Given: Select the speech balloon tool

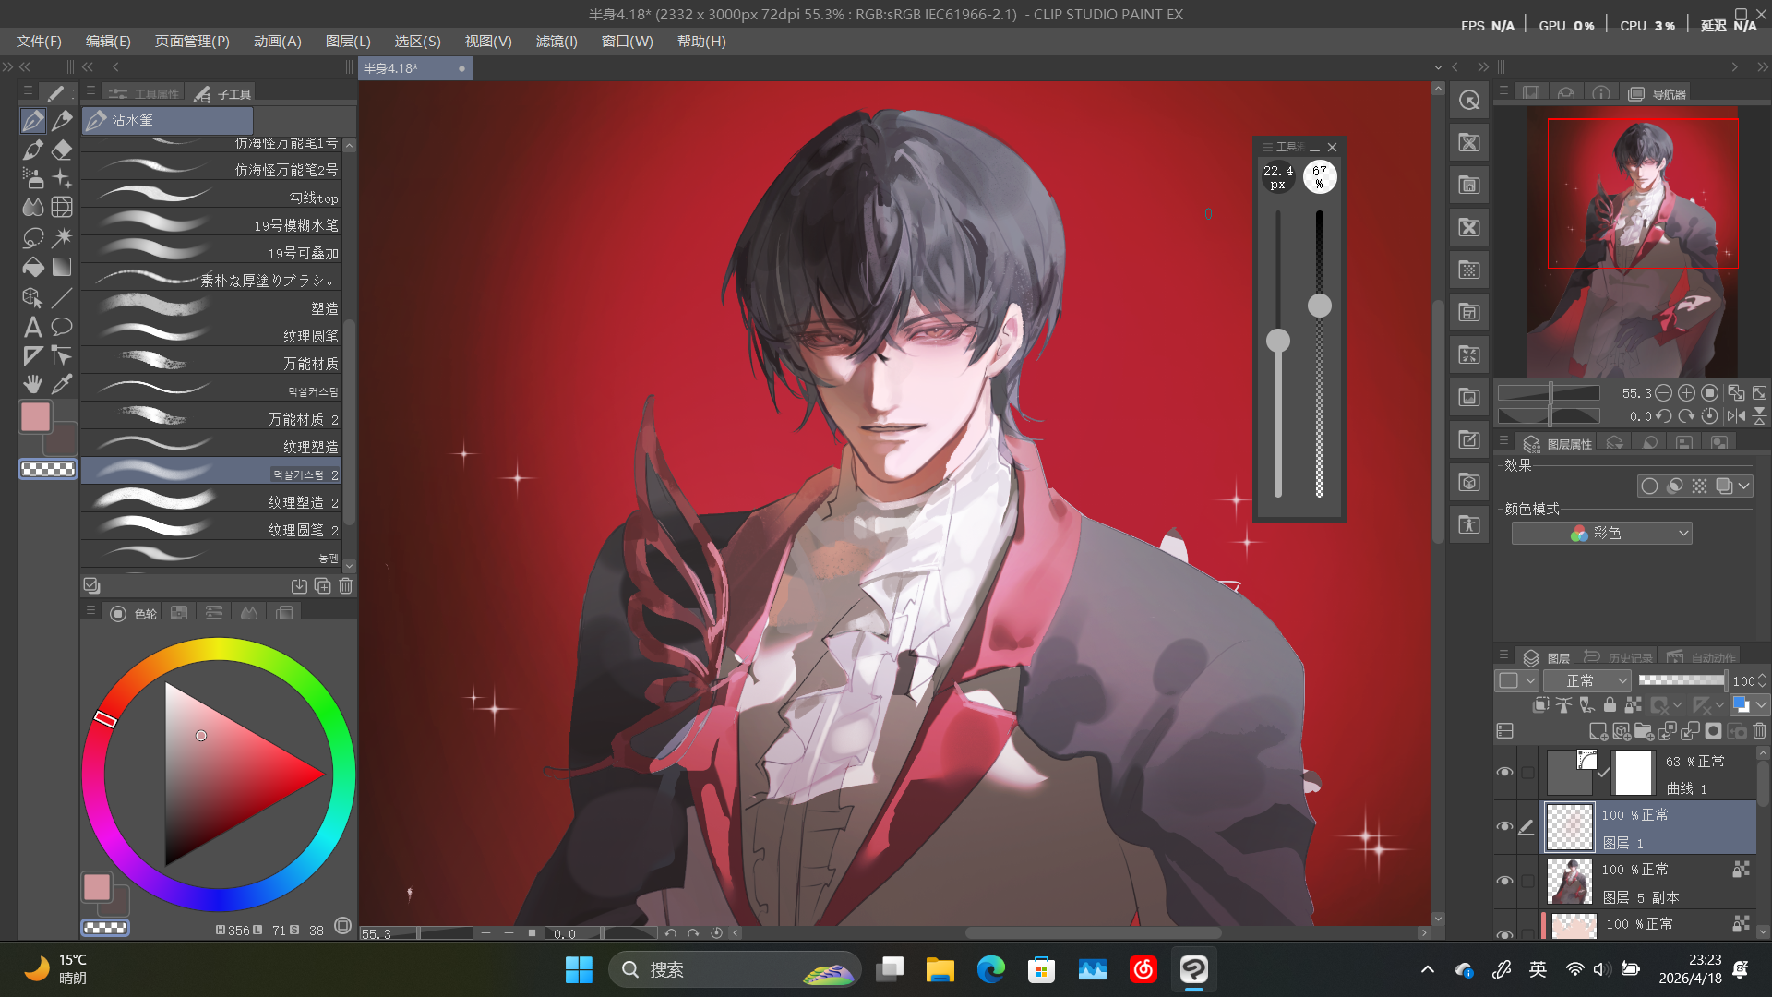Looking at the screenshot, I should pyautogui.click(x=62, y=327).
